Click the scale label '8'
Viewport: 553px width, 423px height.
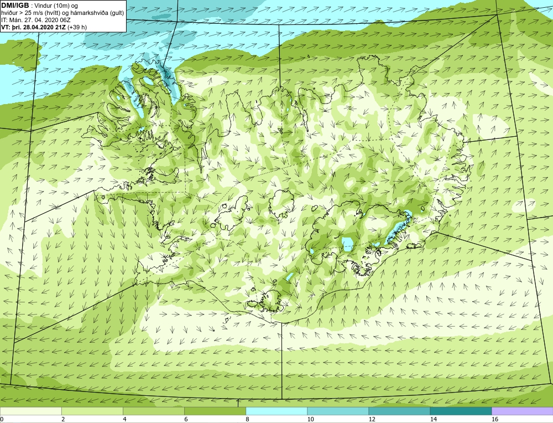[x=248, y=419]
